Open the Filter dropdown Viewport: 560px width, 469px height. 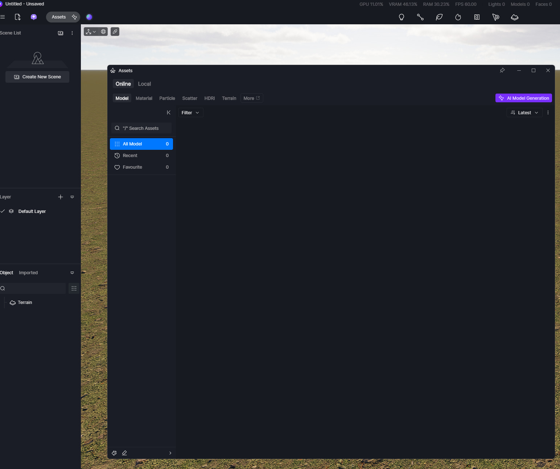tap(190, 113)
